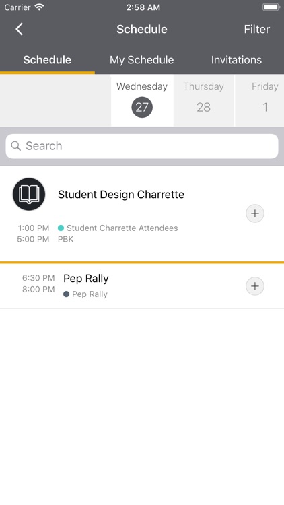Open the Filter options
284x505 pixels.
(256, 29)
